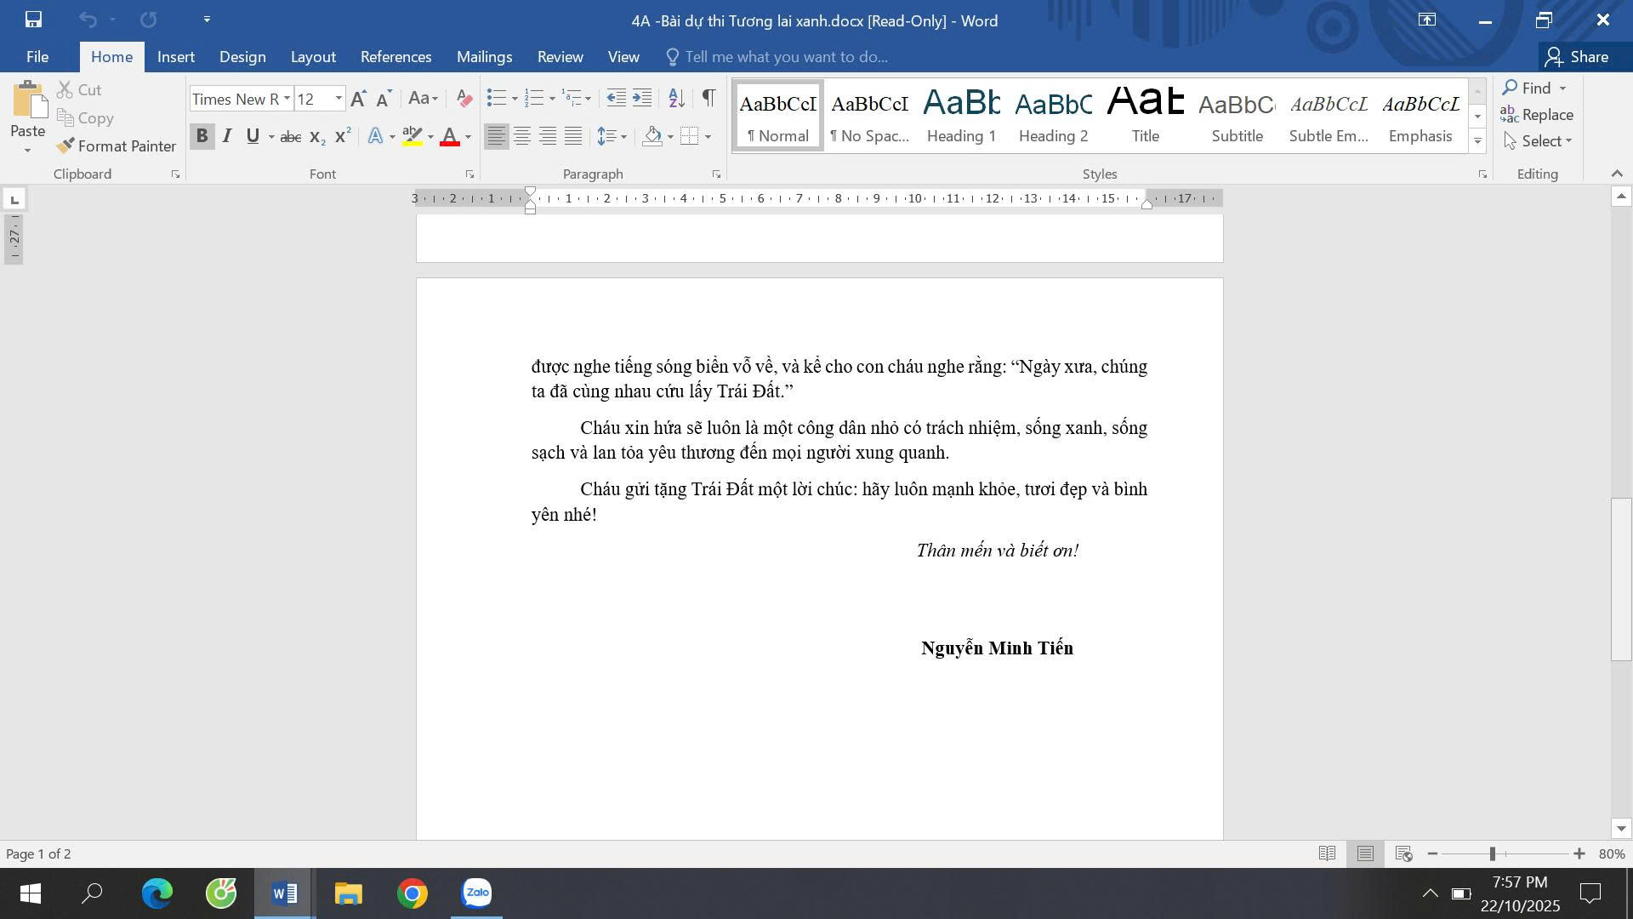Expand the Styles gallery More button
1633x919 pixels.
[x=1477, y=141]
